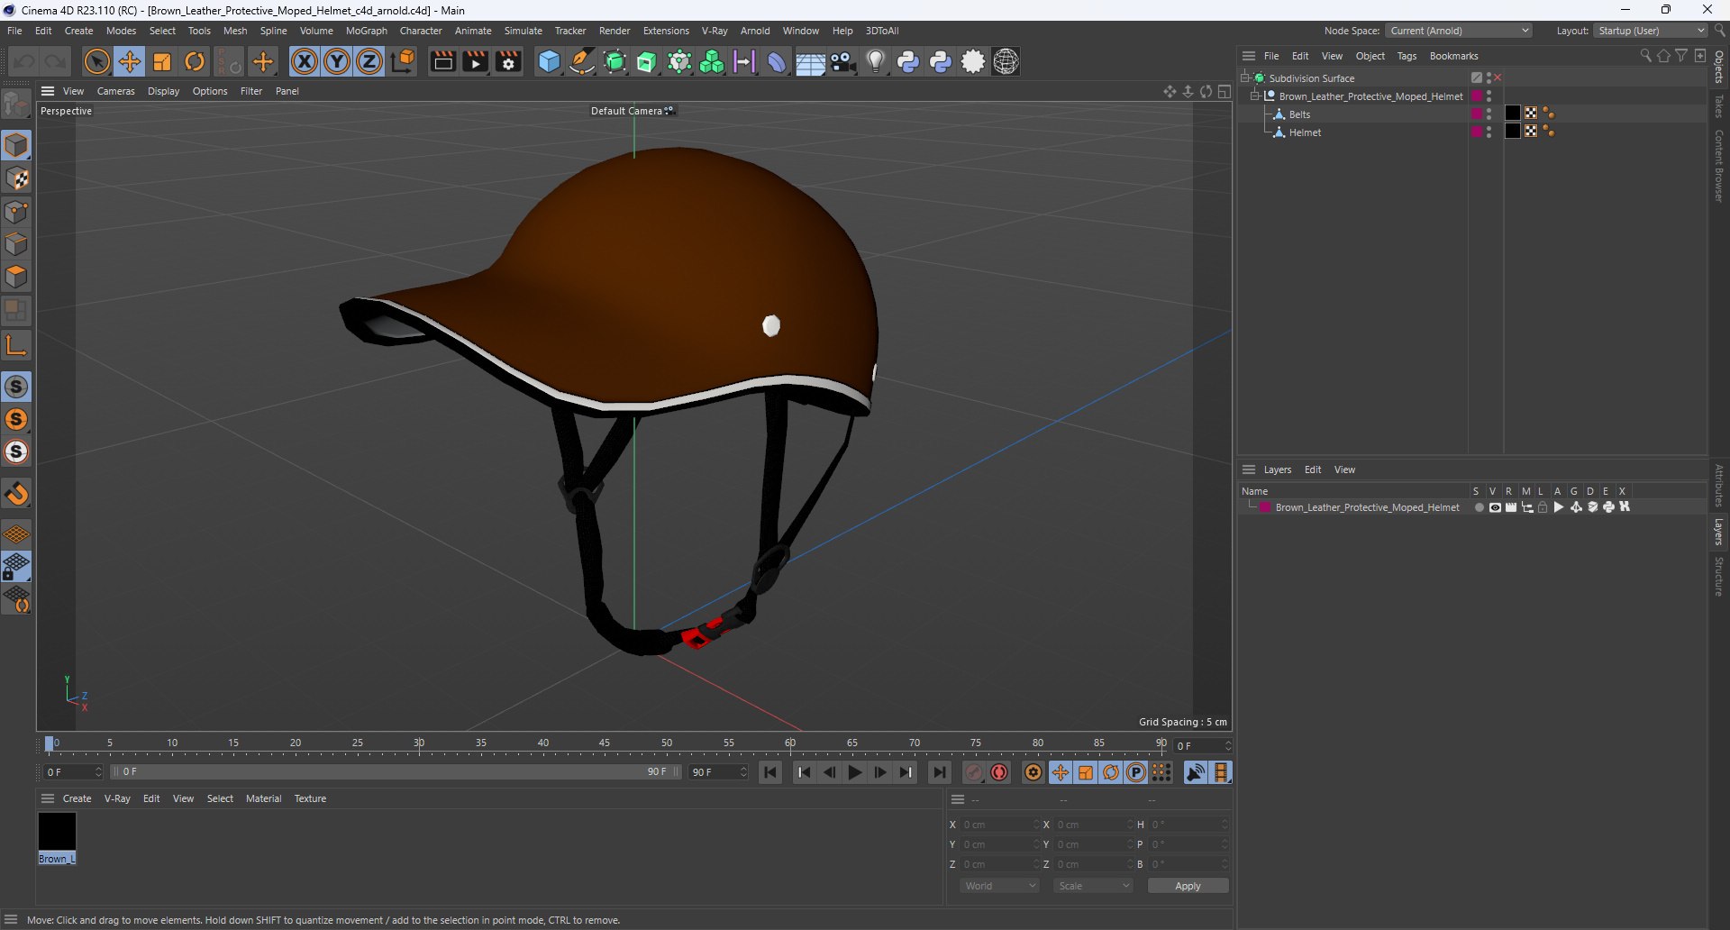Open Object Manager Tags menu
Viewport: 1730px width, 930px height.
pyautogui.click(x=1407, y=56)
